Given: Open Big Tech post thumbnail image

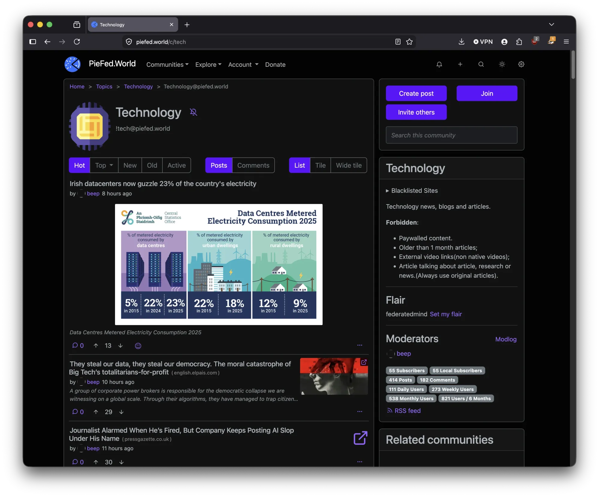Looking at the screenshot, I should (x=334, y=376).
